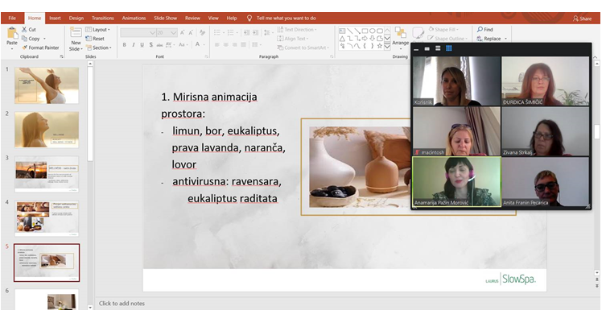Click the Paste clipboard icon
This screenshot has height=327, width=606.
pos(12,35)
